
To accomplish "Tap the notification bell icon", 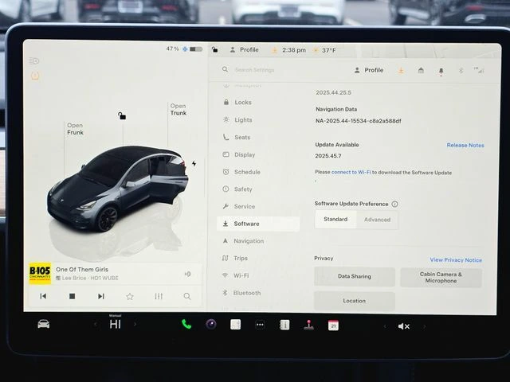I will (441, 70).
